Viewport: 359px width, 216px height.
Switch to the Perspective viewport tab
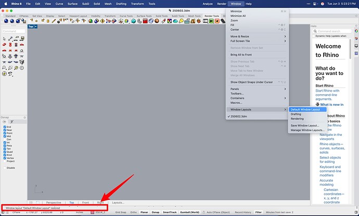coord(54,202)
